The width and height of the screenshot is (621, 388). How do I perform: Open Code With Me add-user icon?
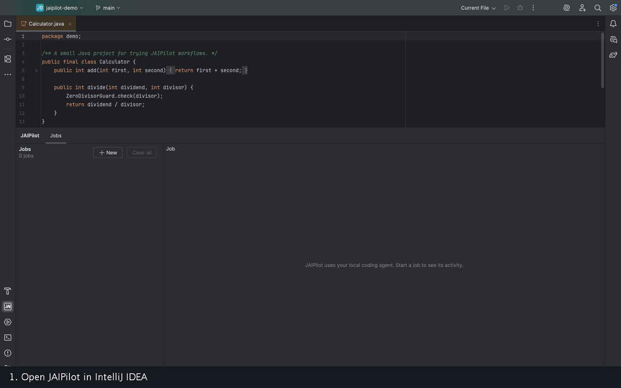coord(582,8)
